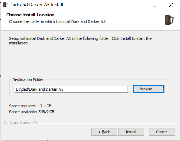Start the installation with the Install button

[x=131, y=132]
